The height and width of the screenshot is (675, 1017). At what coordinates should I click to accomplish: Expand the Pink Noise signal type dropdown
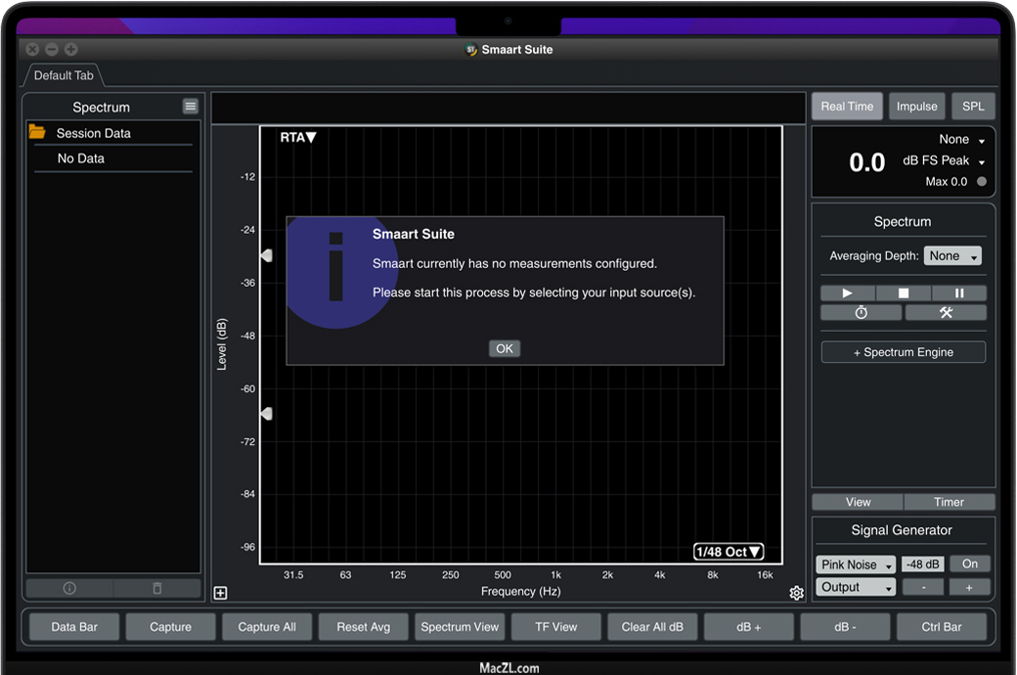(856, 565)
